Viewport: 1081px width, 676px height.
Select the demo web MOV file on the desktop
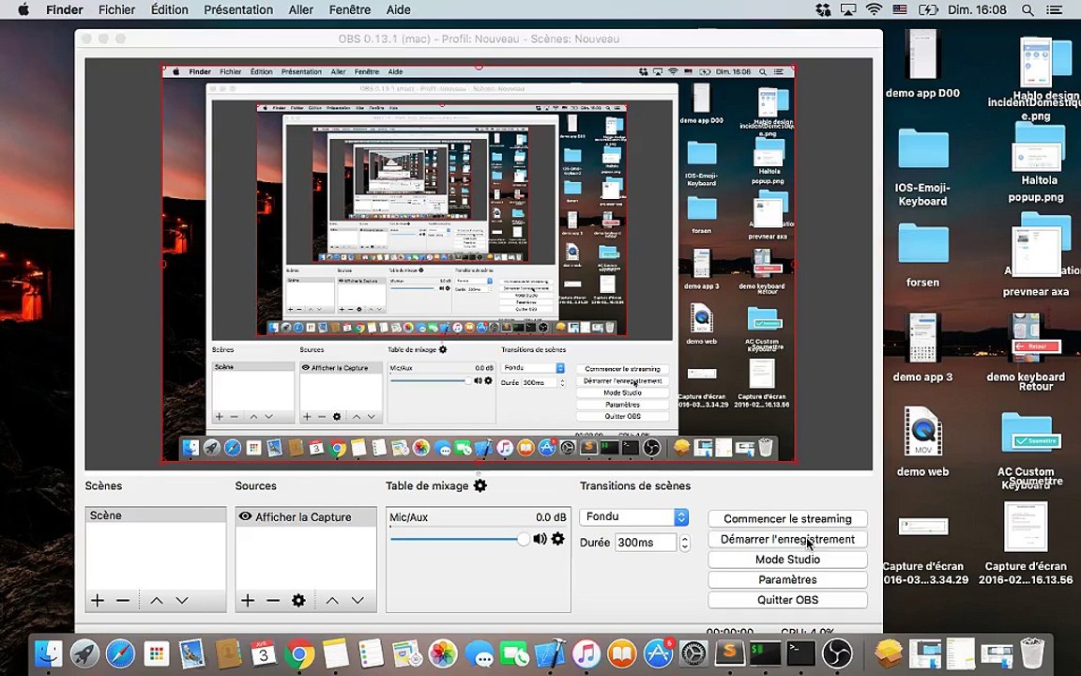(922, 440)
